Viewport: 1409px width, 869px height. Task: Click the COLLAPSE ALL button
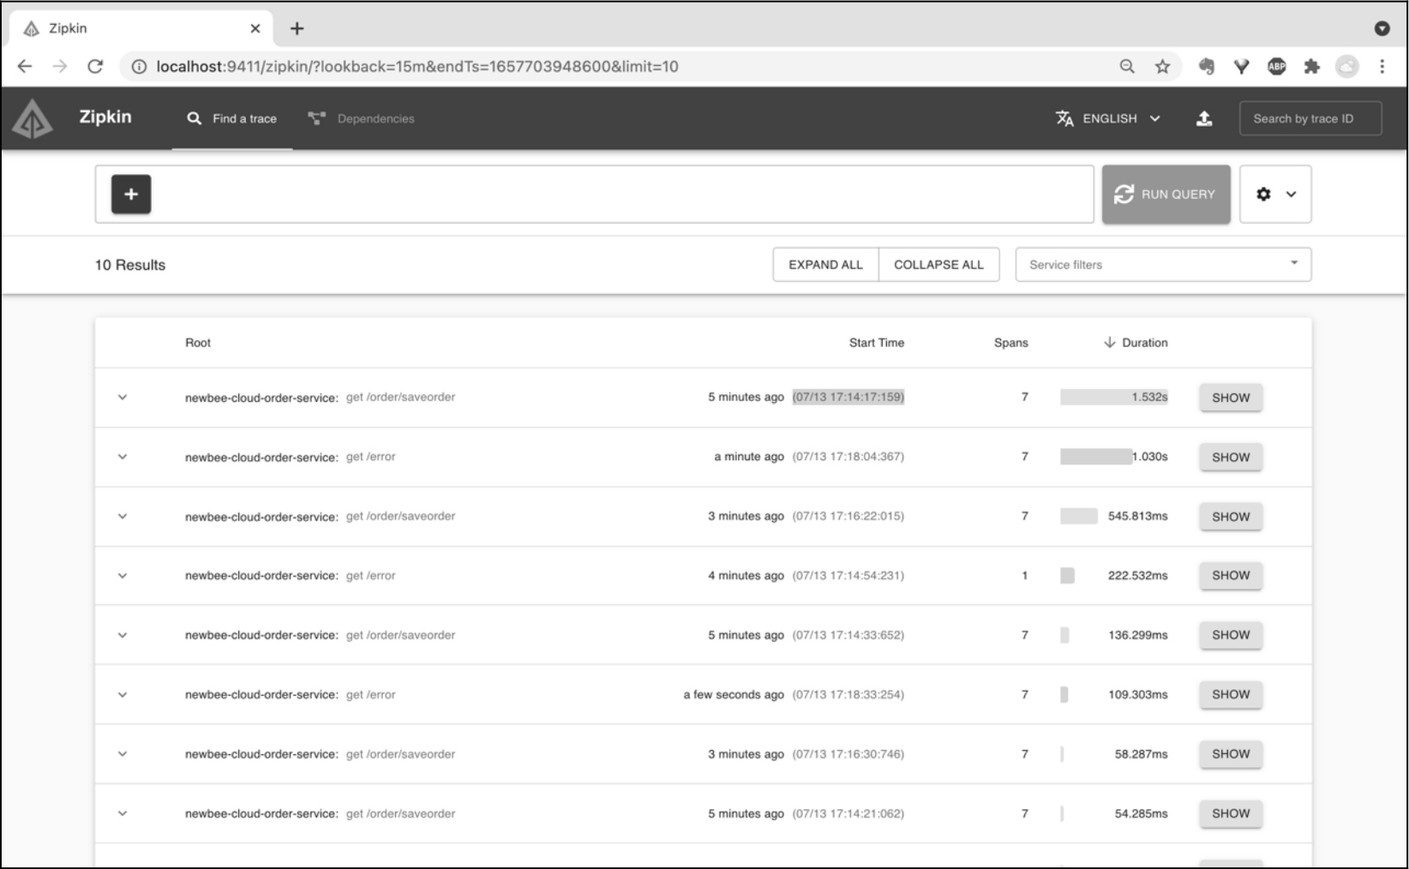[x=938, y=265]
